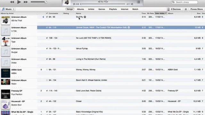Open the 2 Devices button
205x115 pixels.
click(x=174, y=9)
